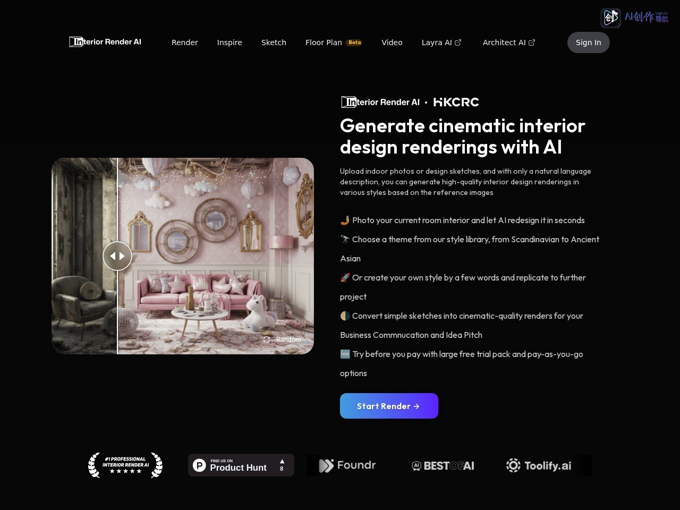Click the half-moon emoji before 'Convert simple sketches'
This screenshot has height=510, width=680.
pyautogui.click(x=345, y=316)
